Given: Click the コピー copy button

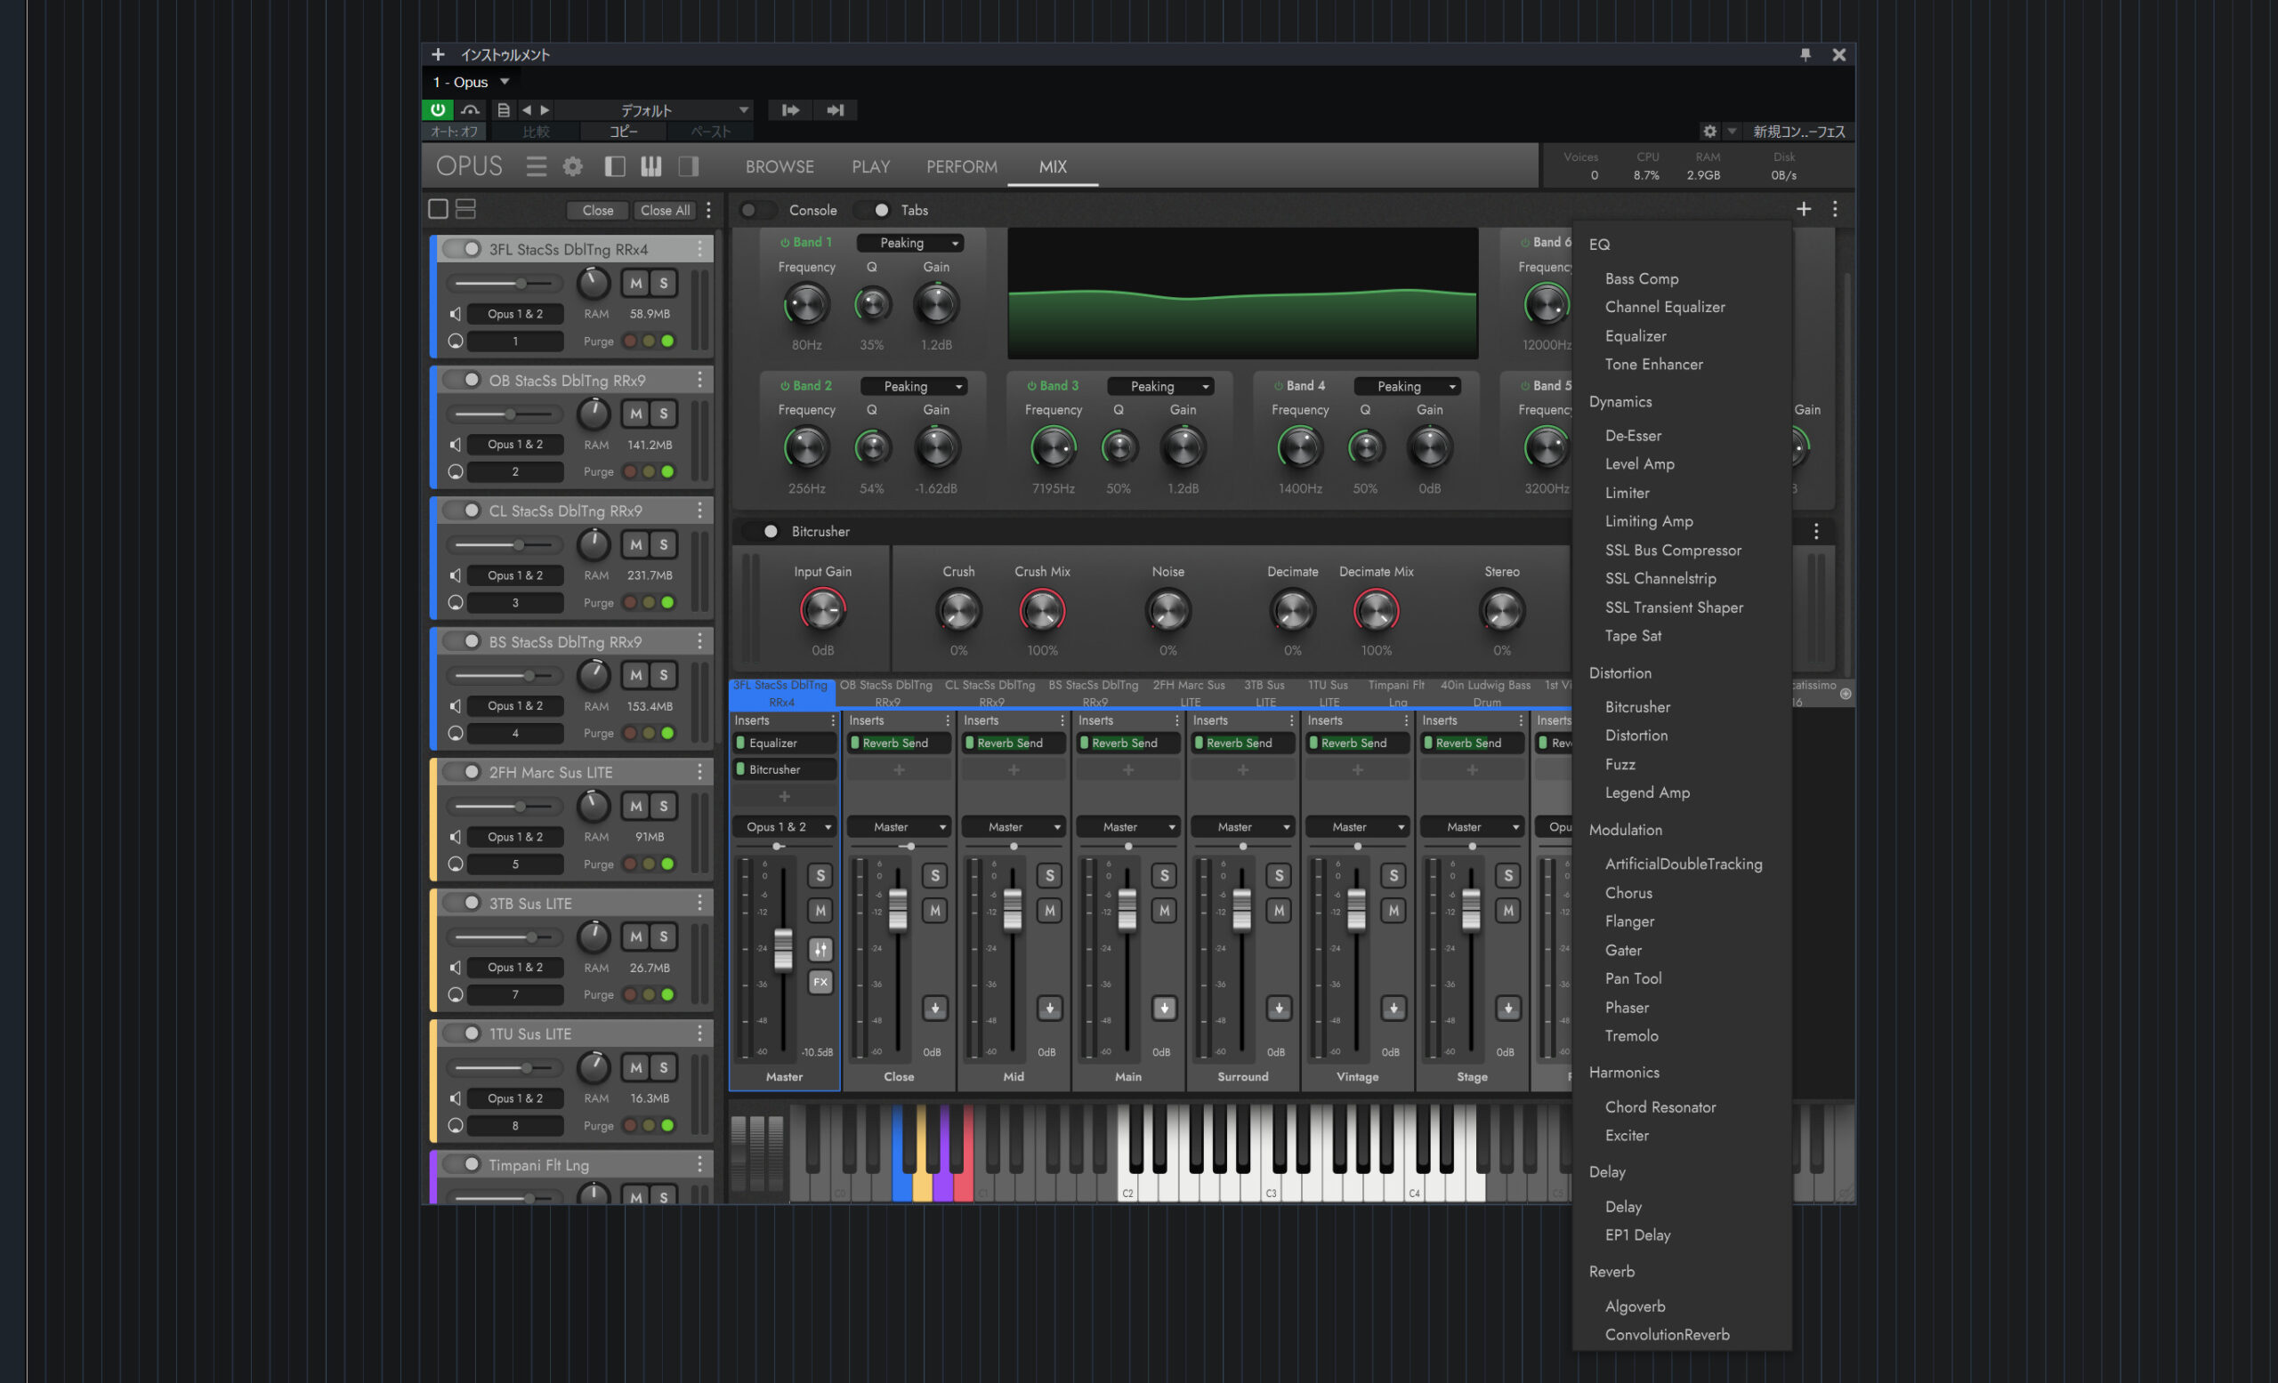Looking at the screenshot, I should [624, 133].
